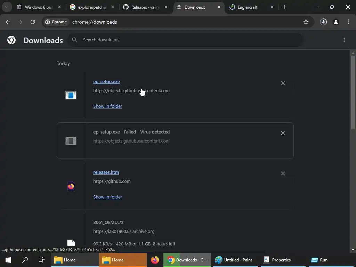
Task: Click the Failed - Virus detected status
Action: (147, 132)
